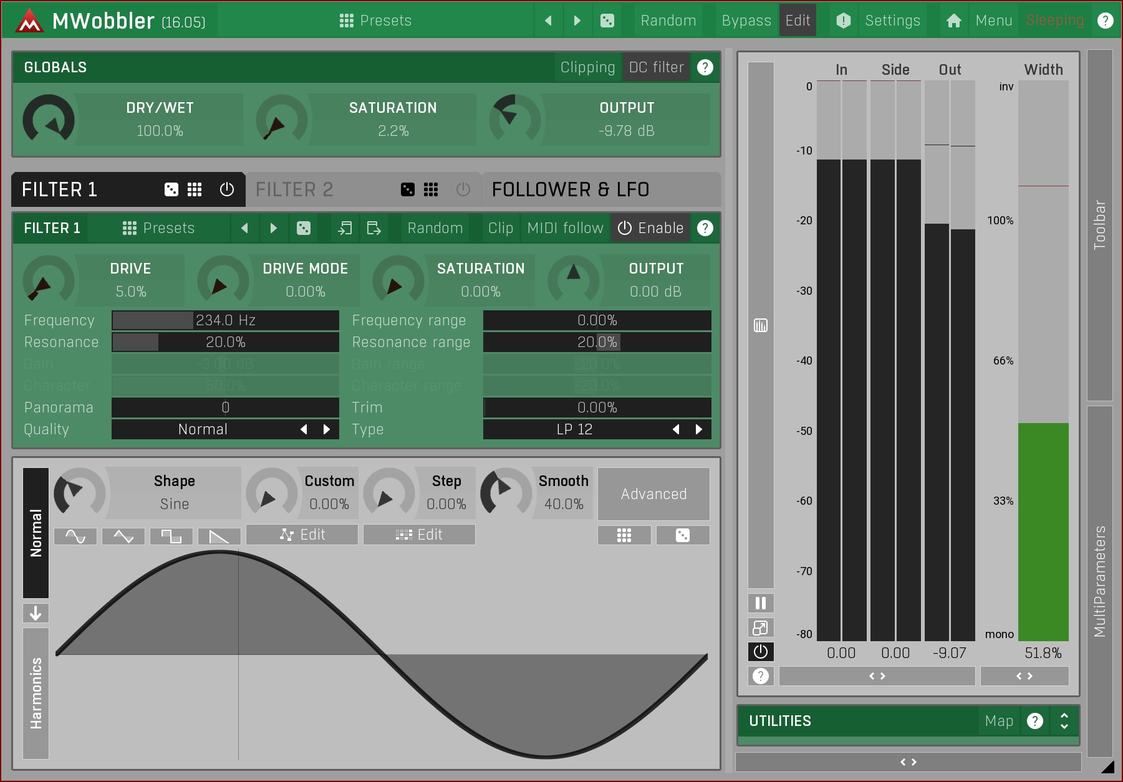Viewport: 1123px width, 782px height.
Task: Toggle Clipping in Globals
Action: [x=587, y=67]
